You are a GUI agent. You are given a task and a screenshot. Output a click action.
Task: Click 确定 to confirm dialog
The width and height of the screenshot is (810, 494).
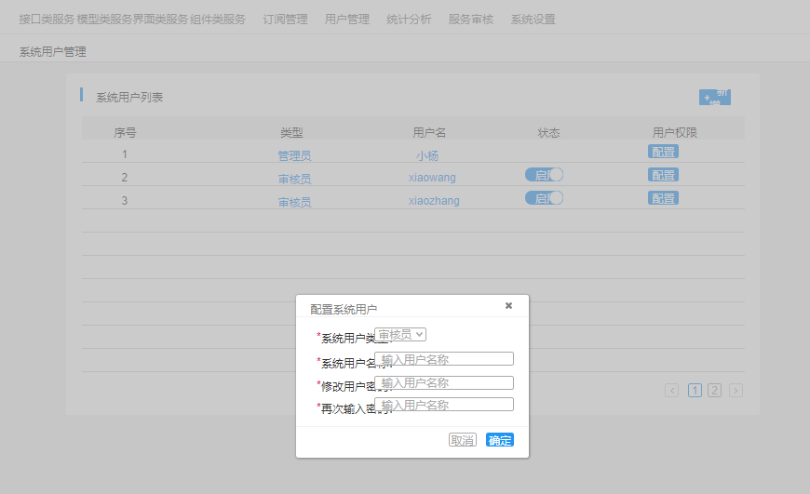click(x=500, y=440)
